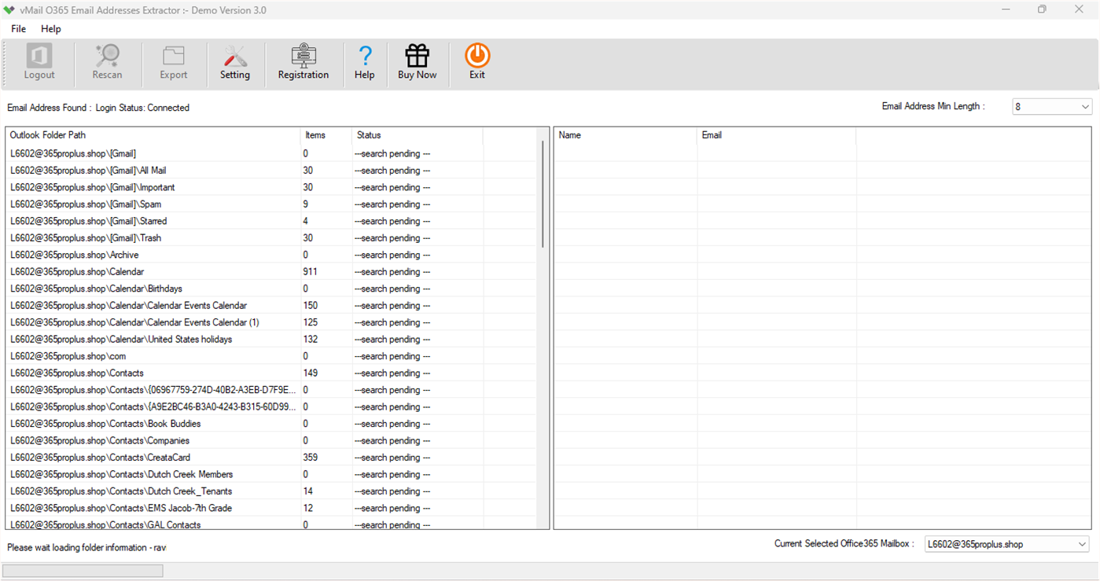1100x581 pixels.
Task: Select the Gmail Spam folder row
Action: [86, 204]
